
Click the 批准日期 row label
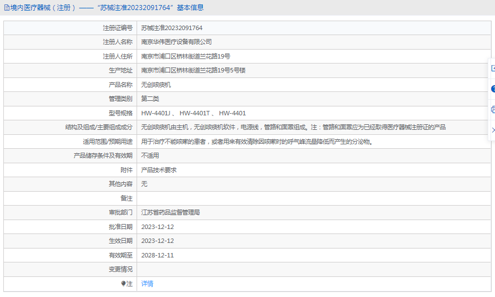click(x=120, y=227)
